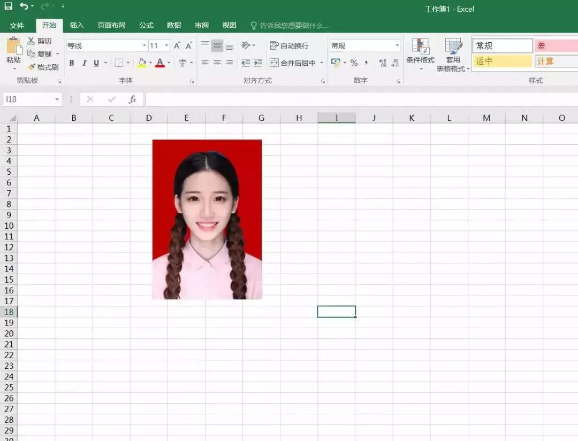The height and width of the screenshot is (441, 578).
Task: Open the font name dropdown
Action: (144, 46)
